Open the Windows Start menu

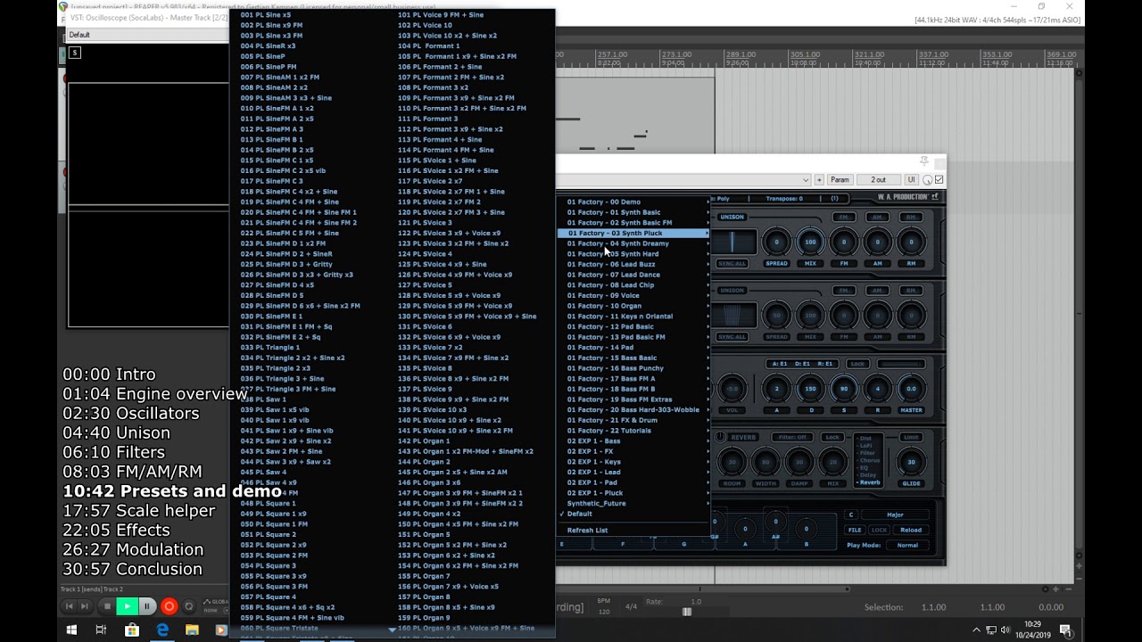[x=71, y=630]
